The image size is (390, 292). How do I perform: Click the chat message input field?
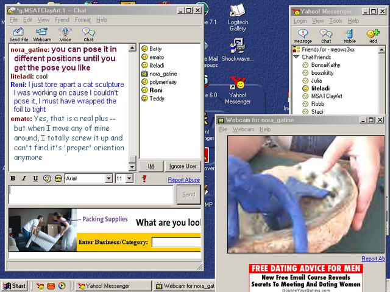coord(91,195)
